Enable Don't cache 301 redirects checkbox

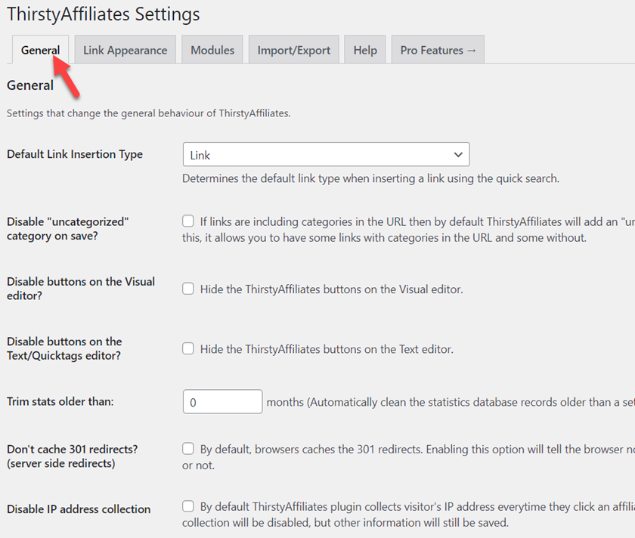(188, 449)
